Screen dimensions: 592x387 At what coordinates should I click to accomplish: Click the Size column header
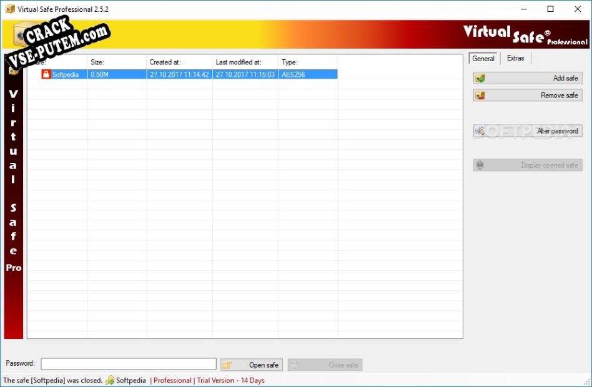pos(117,62)
